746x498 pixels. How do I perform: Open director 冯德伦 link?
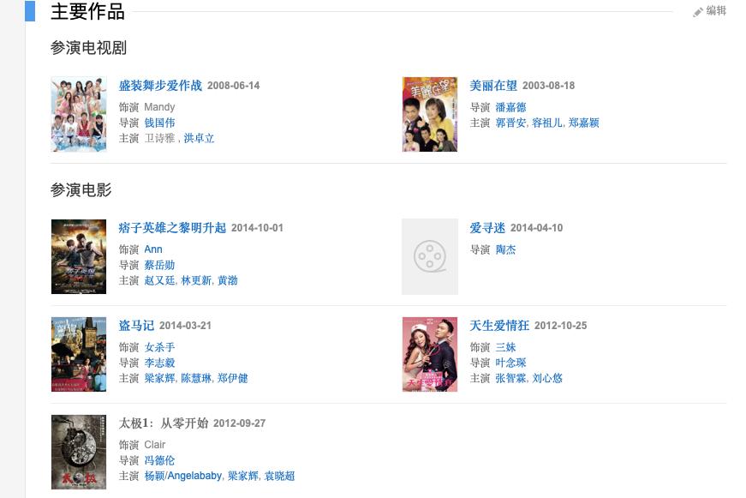point(159,460)
